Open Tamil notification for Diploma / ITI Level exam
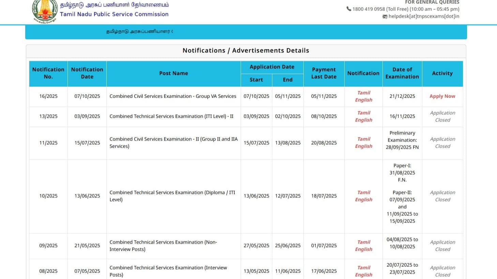This screenshot has height=279, width=497. (363, 192)
